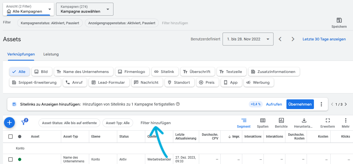Click the status dot column header

point(20,137)
